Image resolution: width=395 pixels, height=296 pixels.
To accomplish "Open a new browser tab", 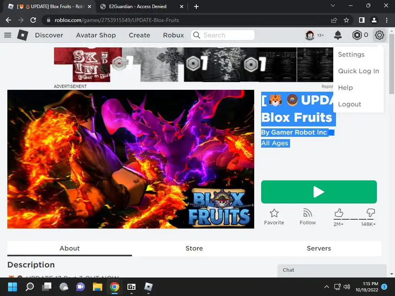I will 196,7.
